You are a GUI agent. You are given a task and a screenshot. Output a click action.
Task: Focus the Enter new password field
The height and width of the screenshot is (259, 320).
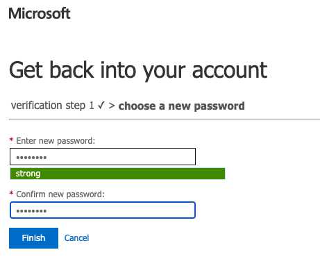point(103,157)
